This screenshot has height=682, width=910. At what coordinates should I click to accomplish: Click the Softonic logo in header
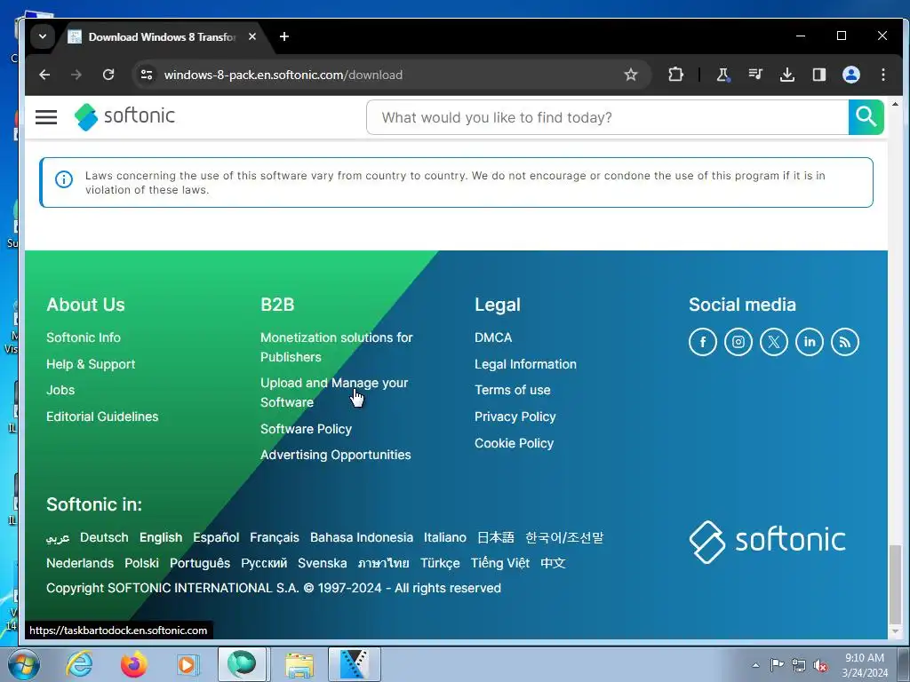click(124, 116)
